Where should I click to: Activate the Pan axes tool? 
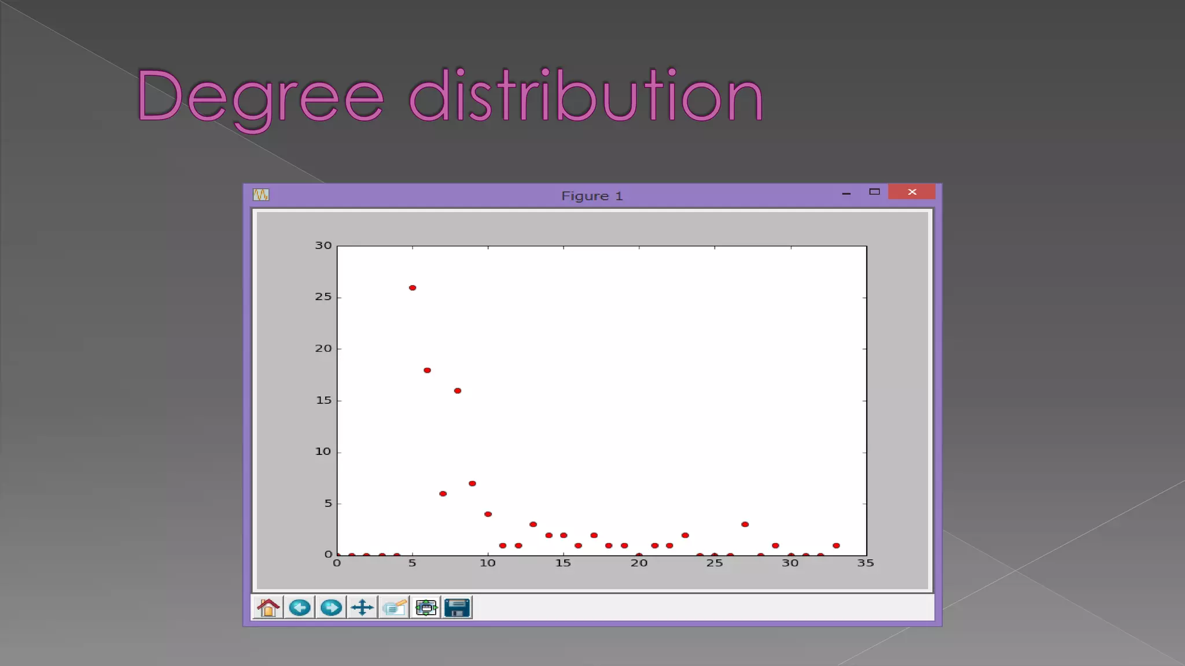pyautogui.click(x=362, y=608)
